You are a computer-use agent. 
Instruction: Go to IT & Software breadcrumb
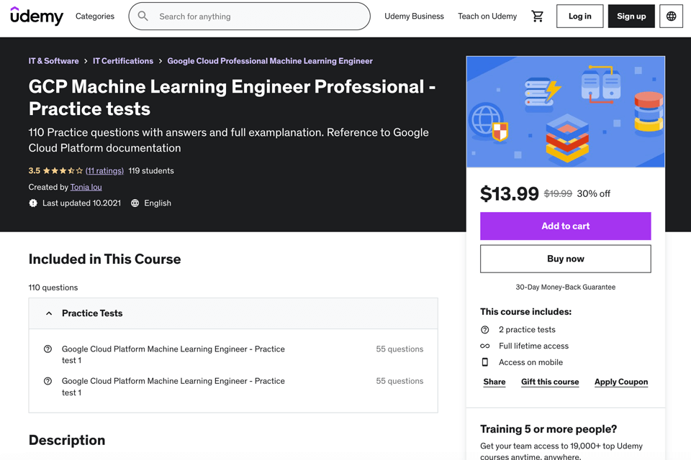[54, 61]
